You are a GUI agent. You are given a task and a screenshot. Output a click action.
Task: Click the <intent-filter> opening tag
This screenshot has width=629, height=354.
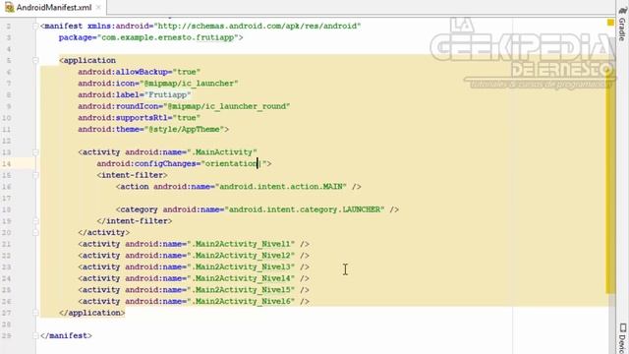pyautogui.click(x=132, y=175)
